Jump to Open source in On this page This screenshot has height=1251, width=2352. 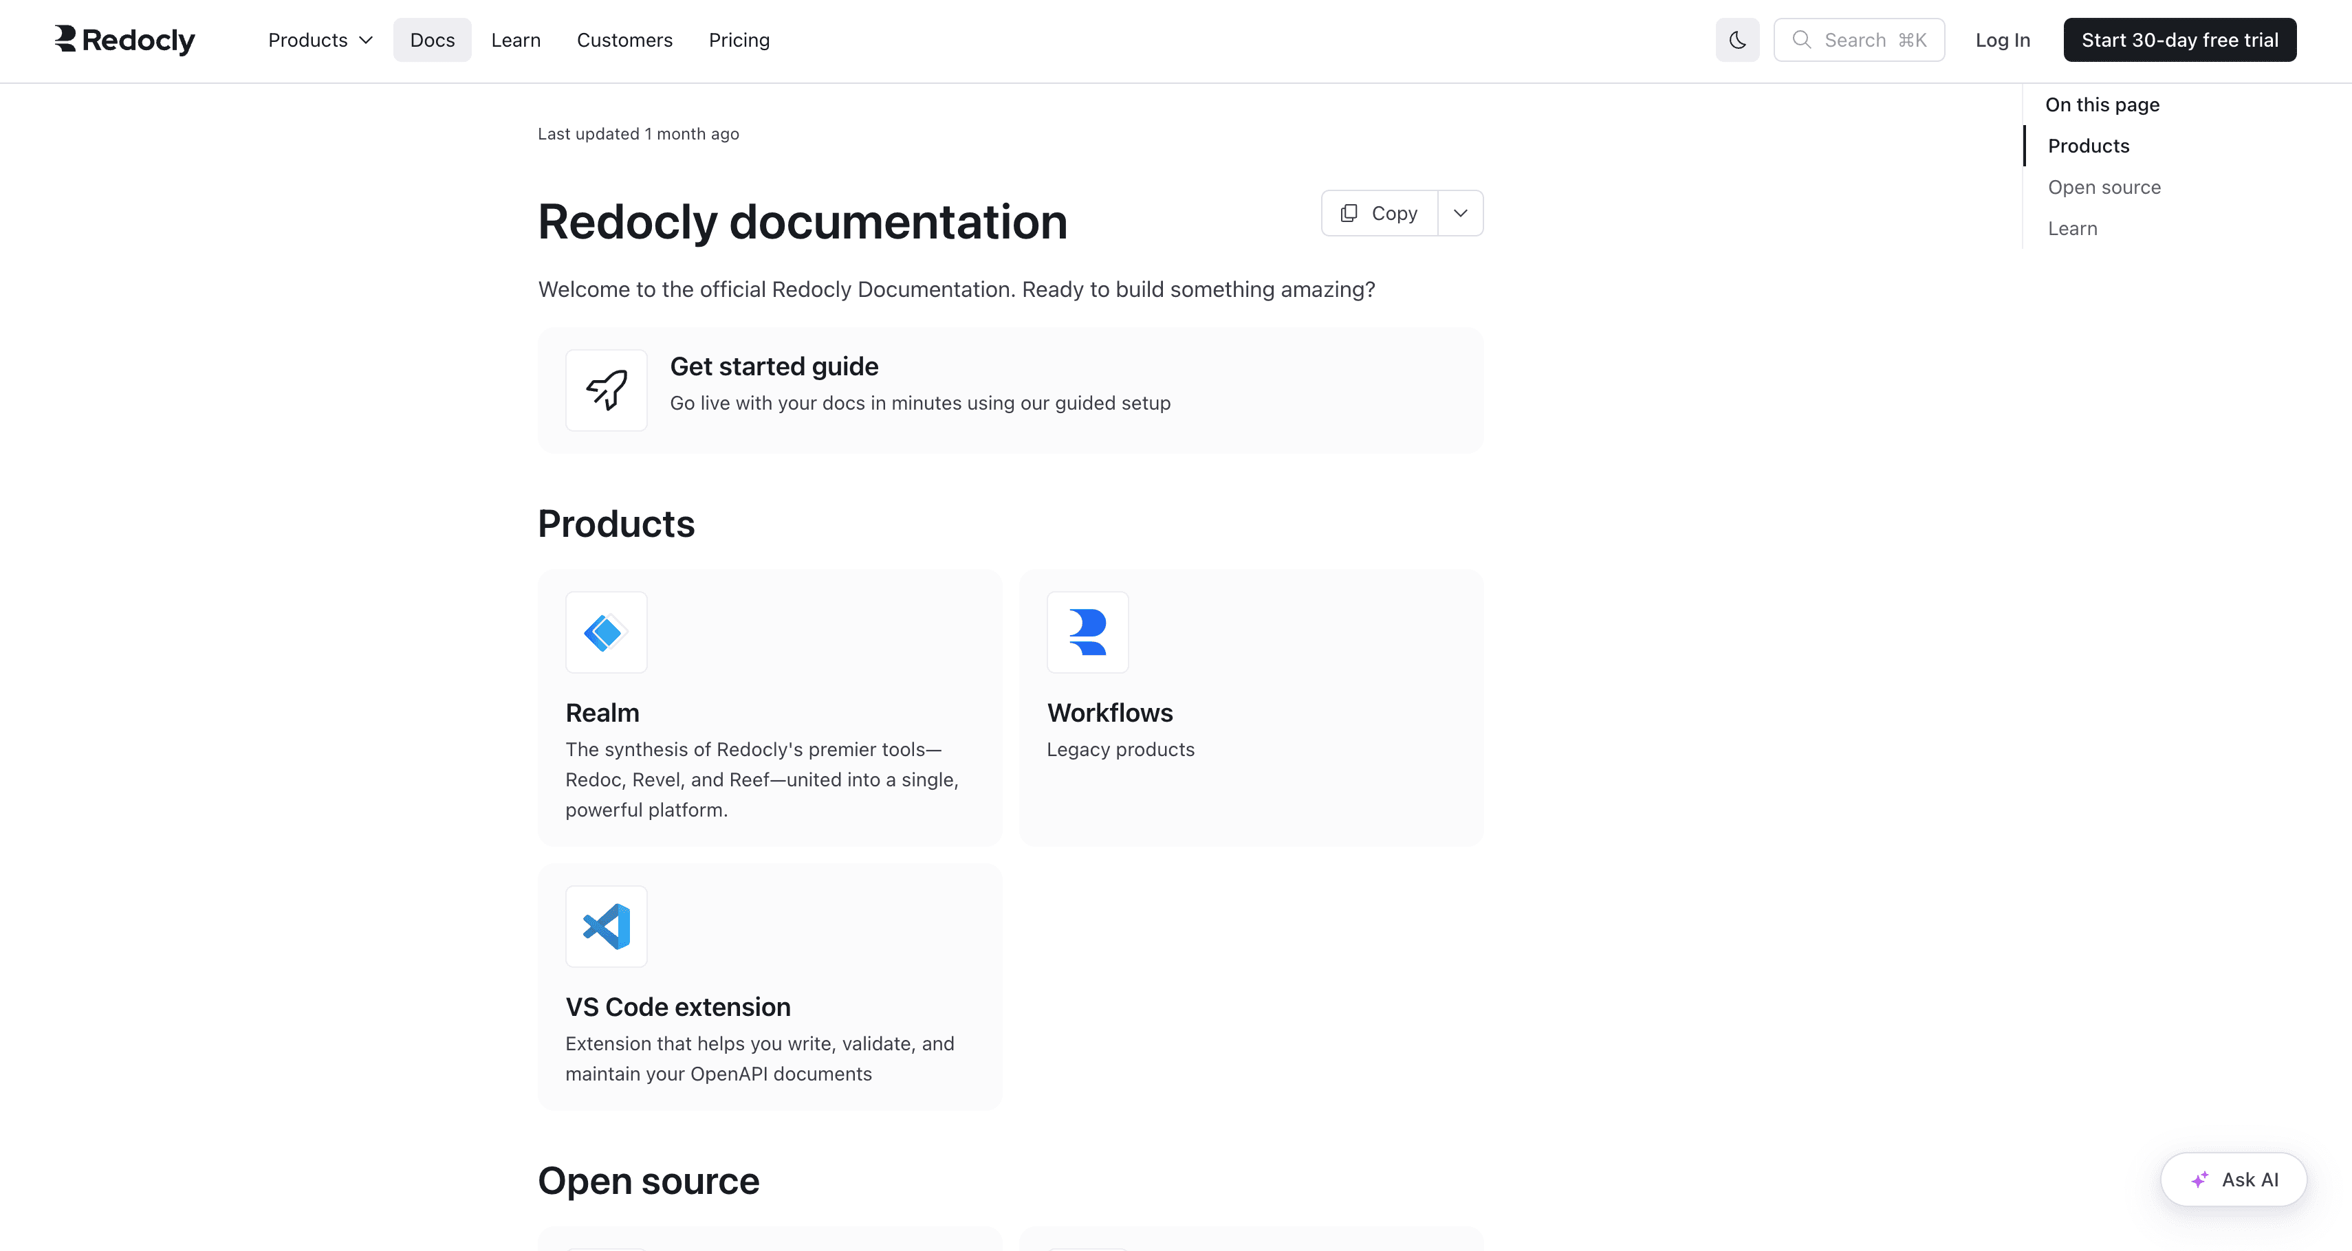pyautogui.click(x=2104, y=187)
